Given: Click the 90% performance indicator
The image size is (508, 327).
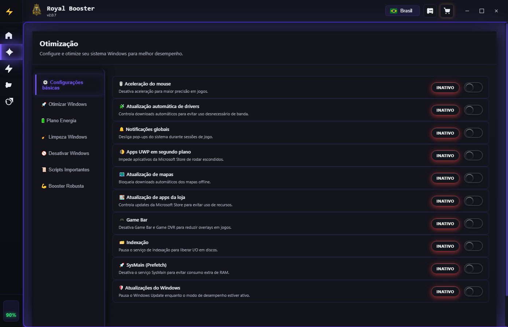Looking at the screenshot, I should point(11,315).
